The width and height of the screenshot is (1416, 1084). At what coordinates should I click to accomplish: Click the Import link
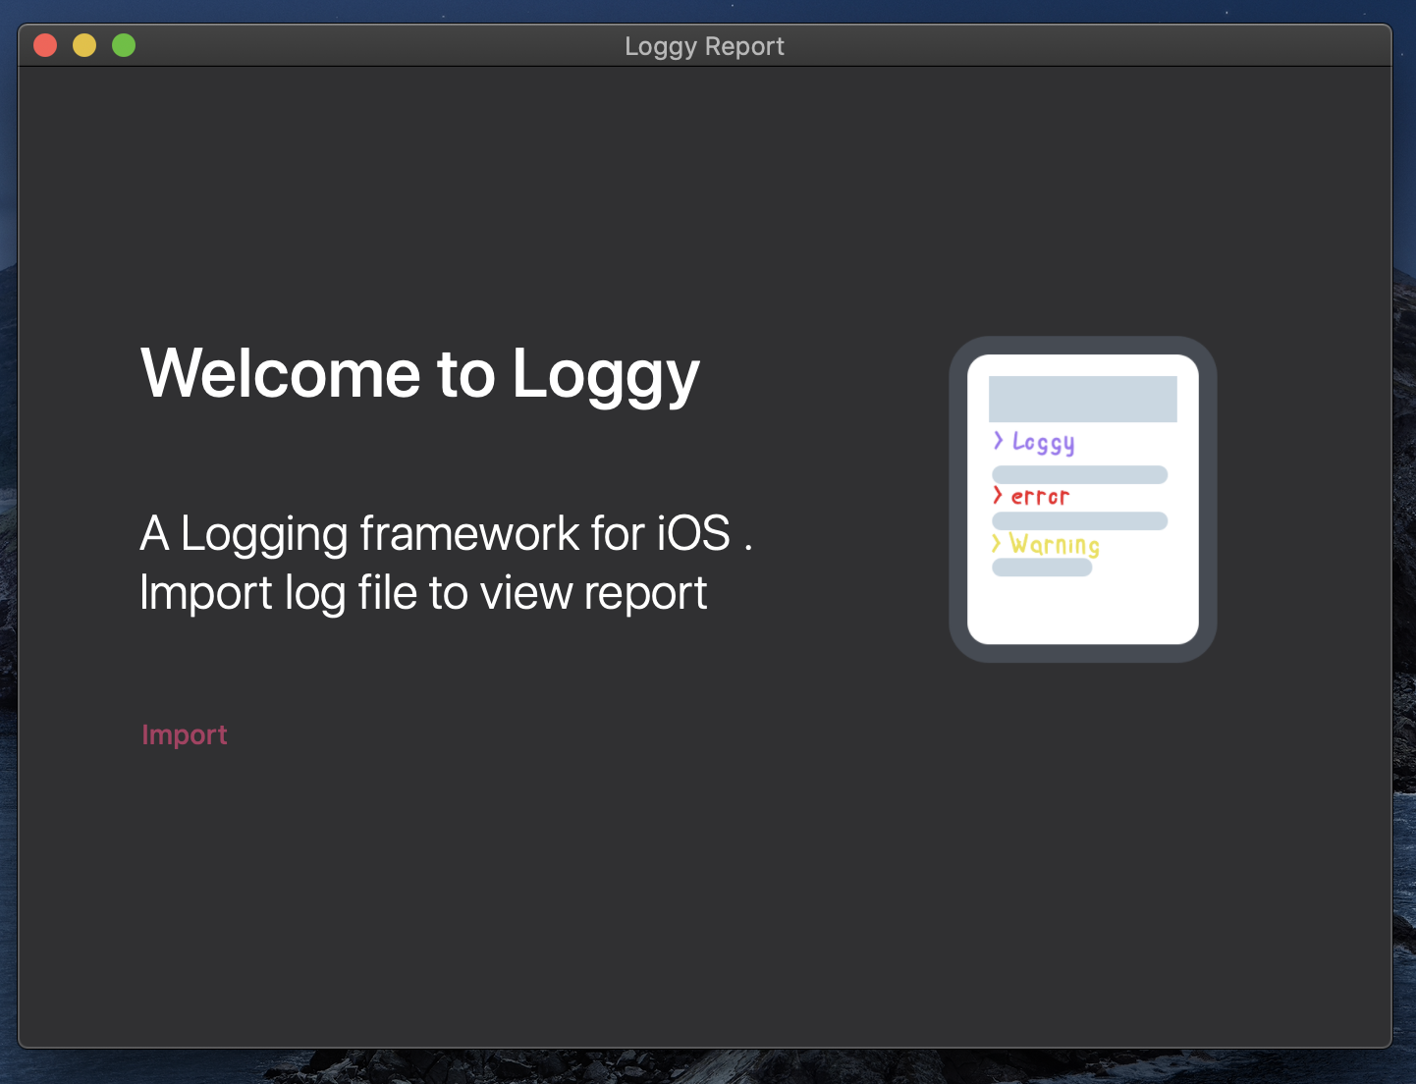click(185, 734)
